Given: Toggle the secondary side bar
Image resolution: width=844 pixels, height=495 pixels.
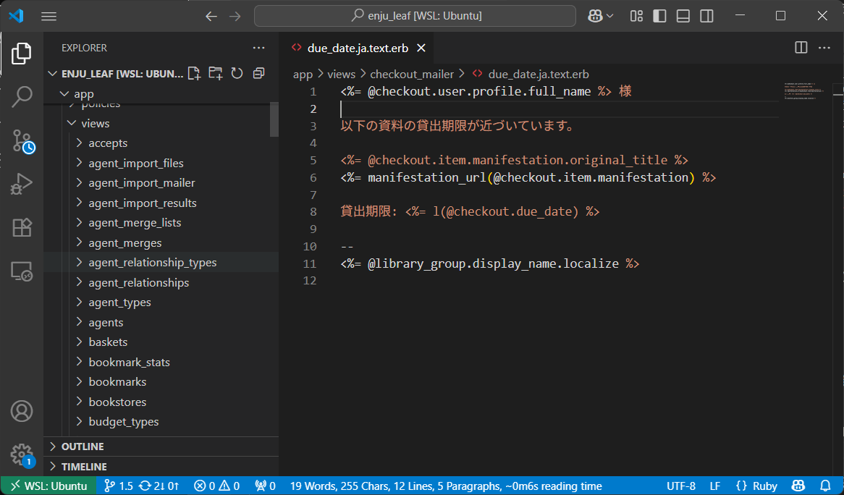Looking at the screenshot, I should 706,16.
